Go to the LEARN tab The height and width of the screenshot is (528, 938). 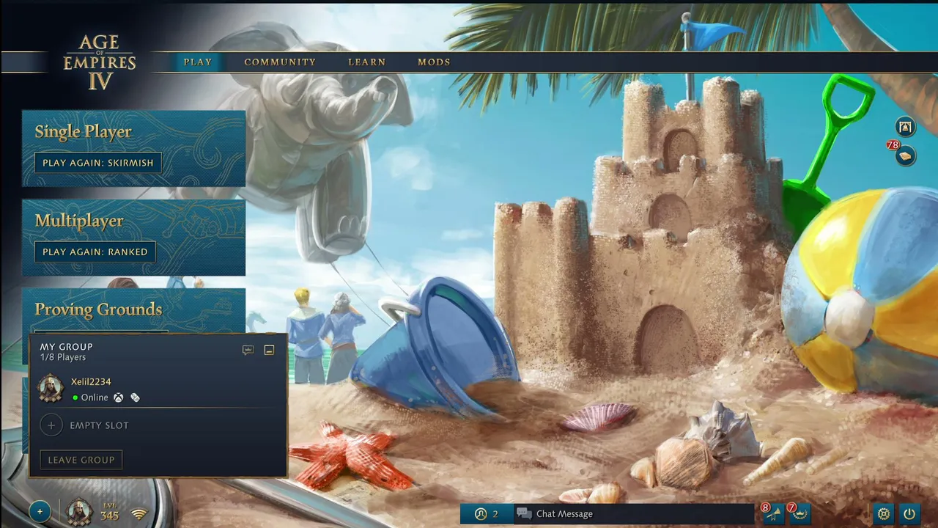(x=367, y=62)
